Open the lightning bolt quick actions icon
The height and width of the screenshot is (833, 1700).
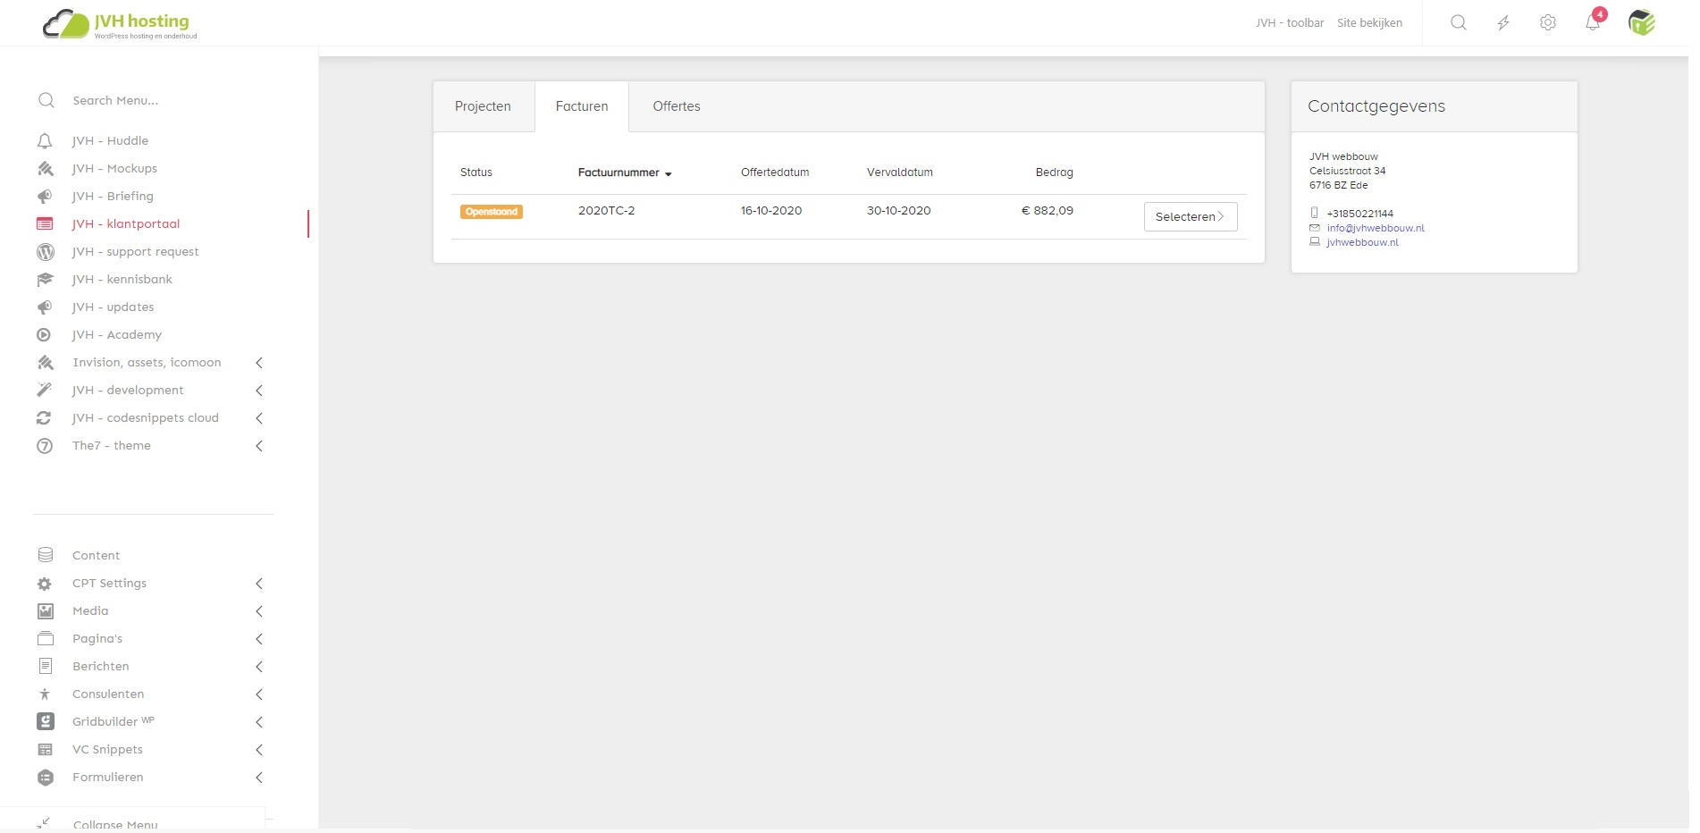click(1503, 23)
